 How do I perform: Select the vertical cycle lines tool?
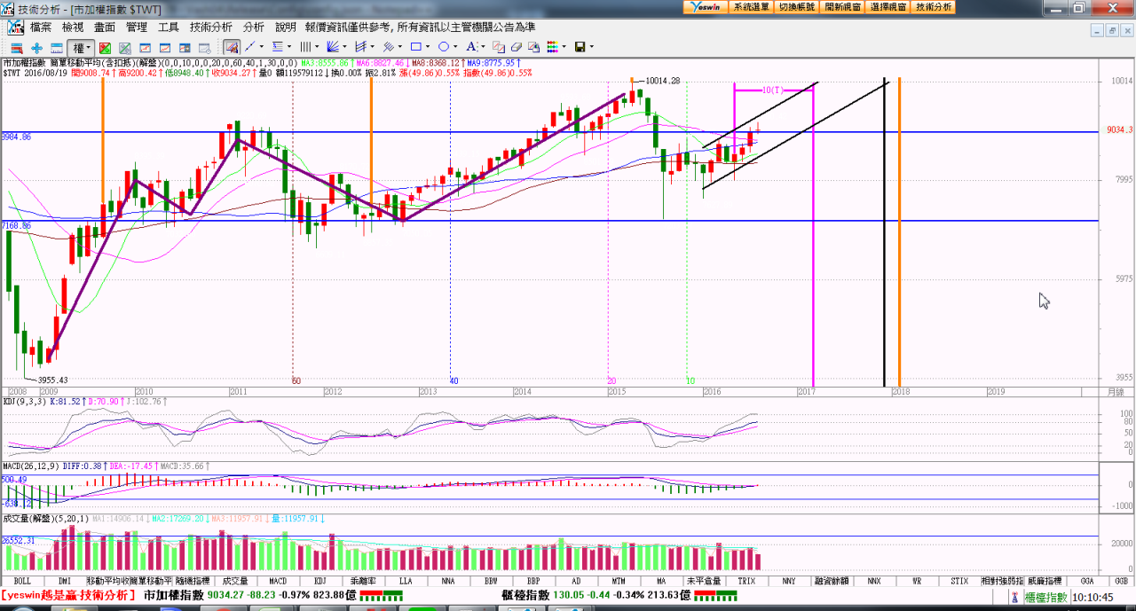(304, 47)
